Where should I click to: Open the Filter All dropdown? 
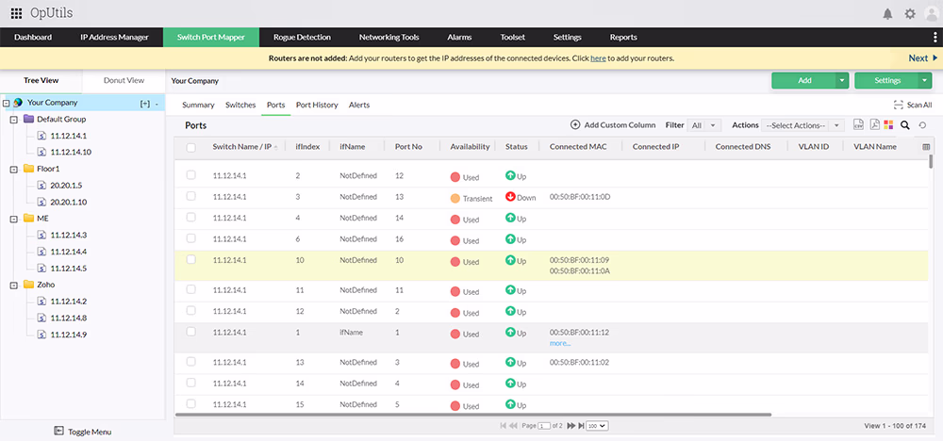pos(703,125)
